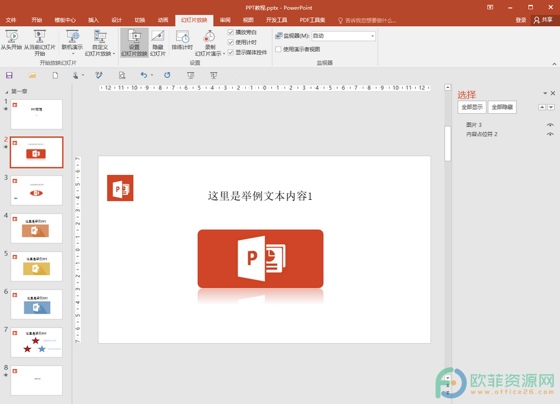Open 设置幻灯片放映 setup dialog
Viewport: 560px width, 404px height.
[134, 43]
